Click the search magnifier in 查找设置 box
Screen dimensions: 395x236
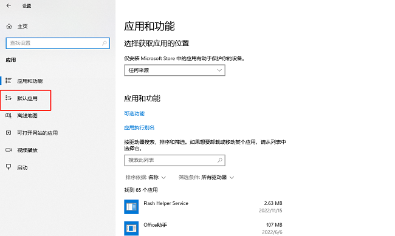104,43
